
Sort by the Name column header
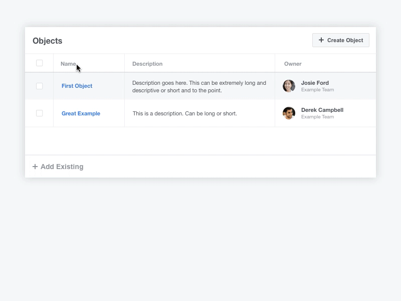68,64
